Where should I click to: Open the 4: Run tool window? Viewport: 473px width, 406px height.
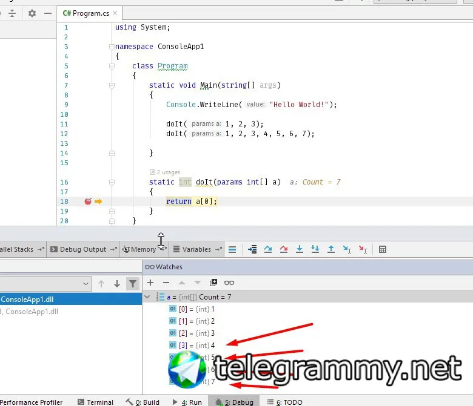(187, 402)
